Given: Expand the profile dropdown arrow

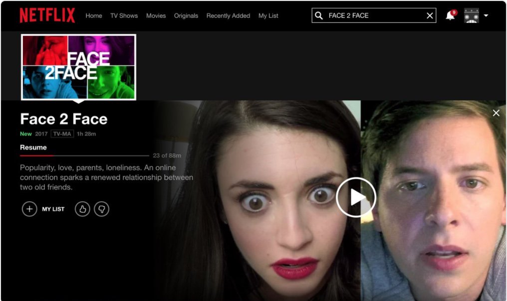Looking at the screenshot, I should 486,15.
